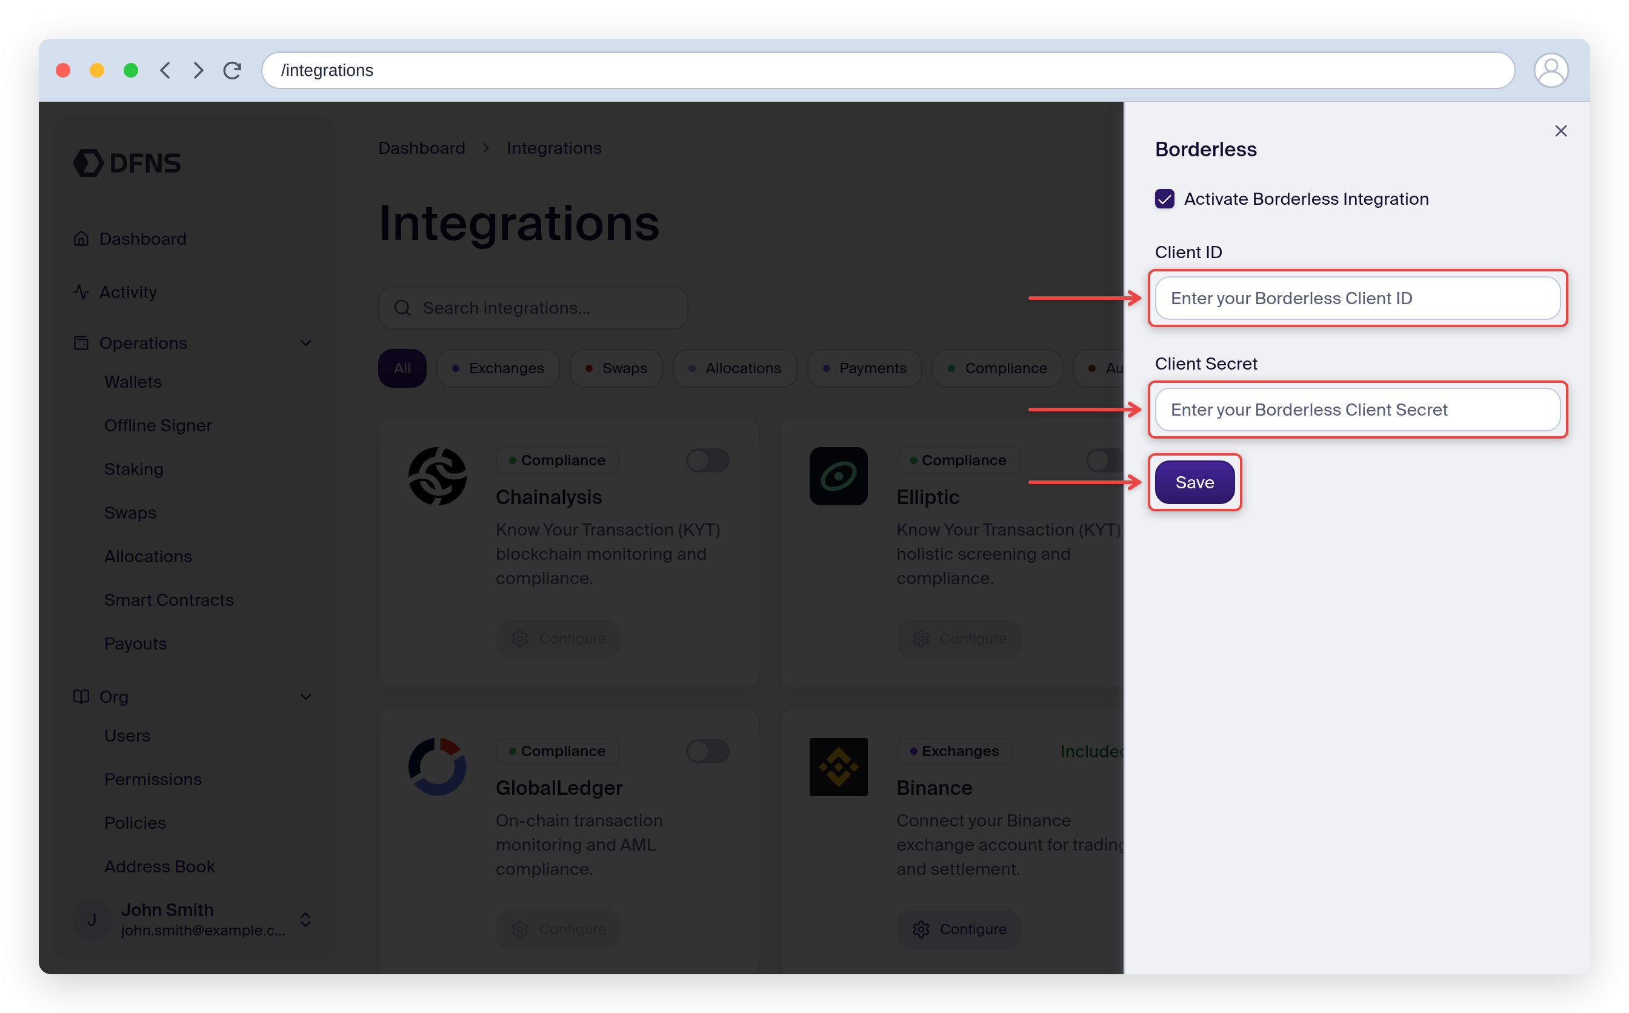The height and width of the screenshot is (1013, 1629).
Task: Click the Compliance tag on Chainalysis card
Action: [x=557, y=460]
